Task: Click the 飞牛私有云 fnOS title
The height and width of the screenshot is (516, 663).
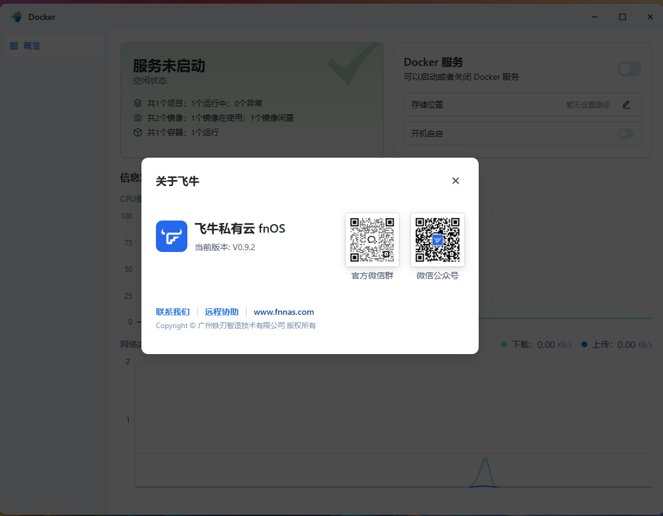Action: (240, 228)
